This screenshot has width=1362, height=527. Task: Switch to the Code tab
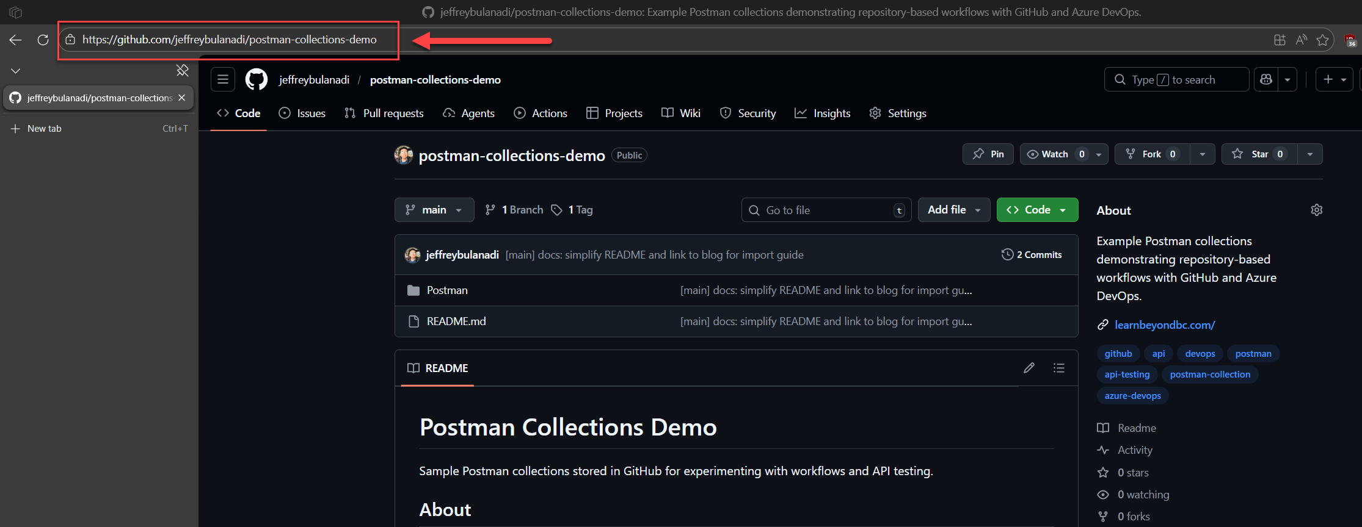tap(239, 113)
